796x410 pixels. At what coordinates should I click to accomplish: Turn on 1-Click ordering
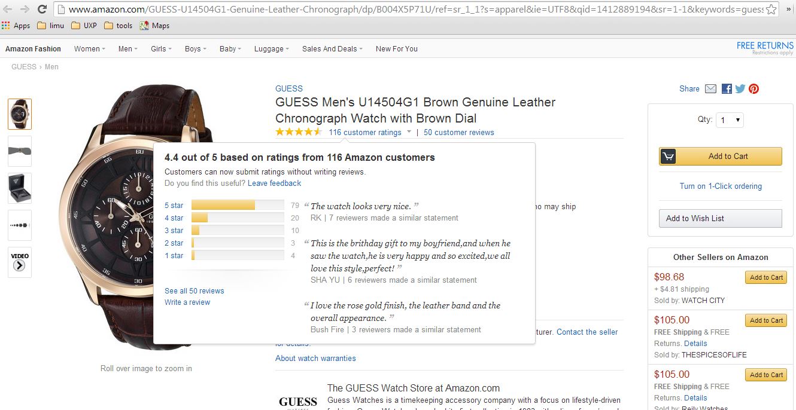pyautogui.click(x=721, y=186)
